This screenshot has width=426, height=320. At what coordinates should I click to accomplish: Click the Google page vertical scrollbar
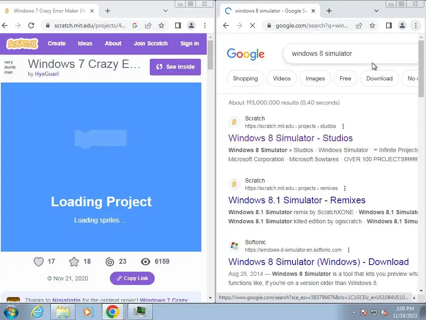point(421,69)
